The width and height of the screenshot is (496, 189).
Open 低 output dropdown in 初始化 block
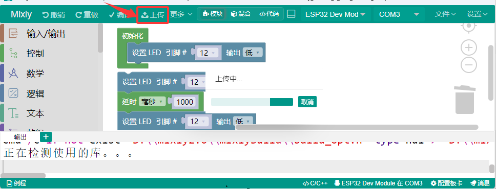pos(253,53)
